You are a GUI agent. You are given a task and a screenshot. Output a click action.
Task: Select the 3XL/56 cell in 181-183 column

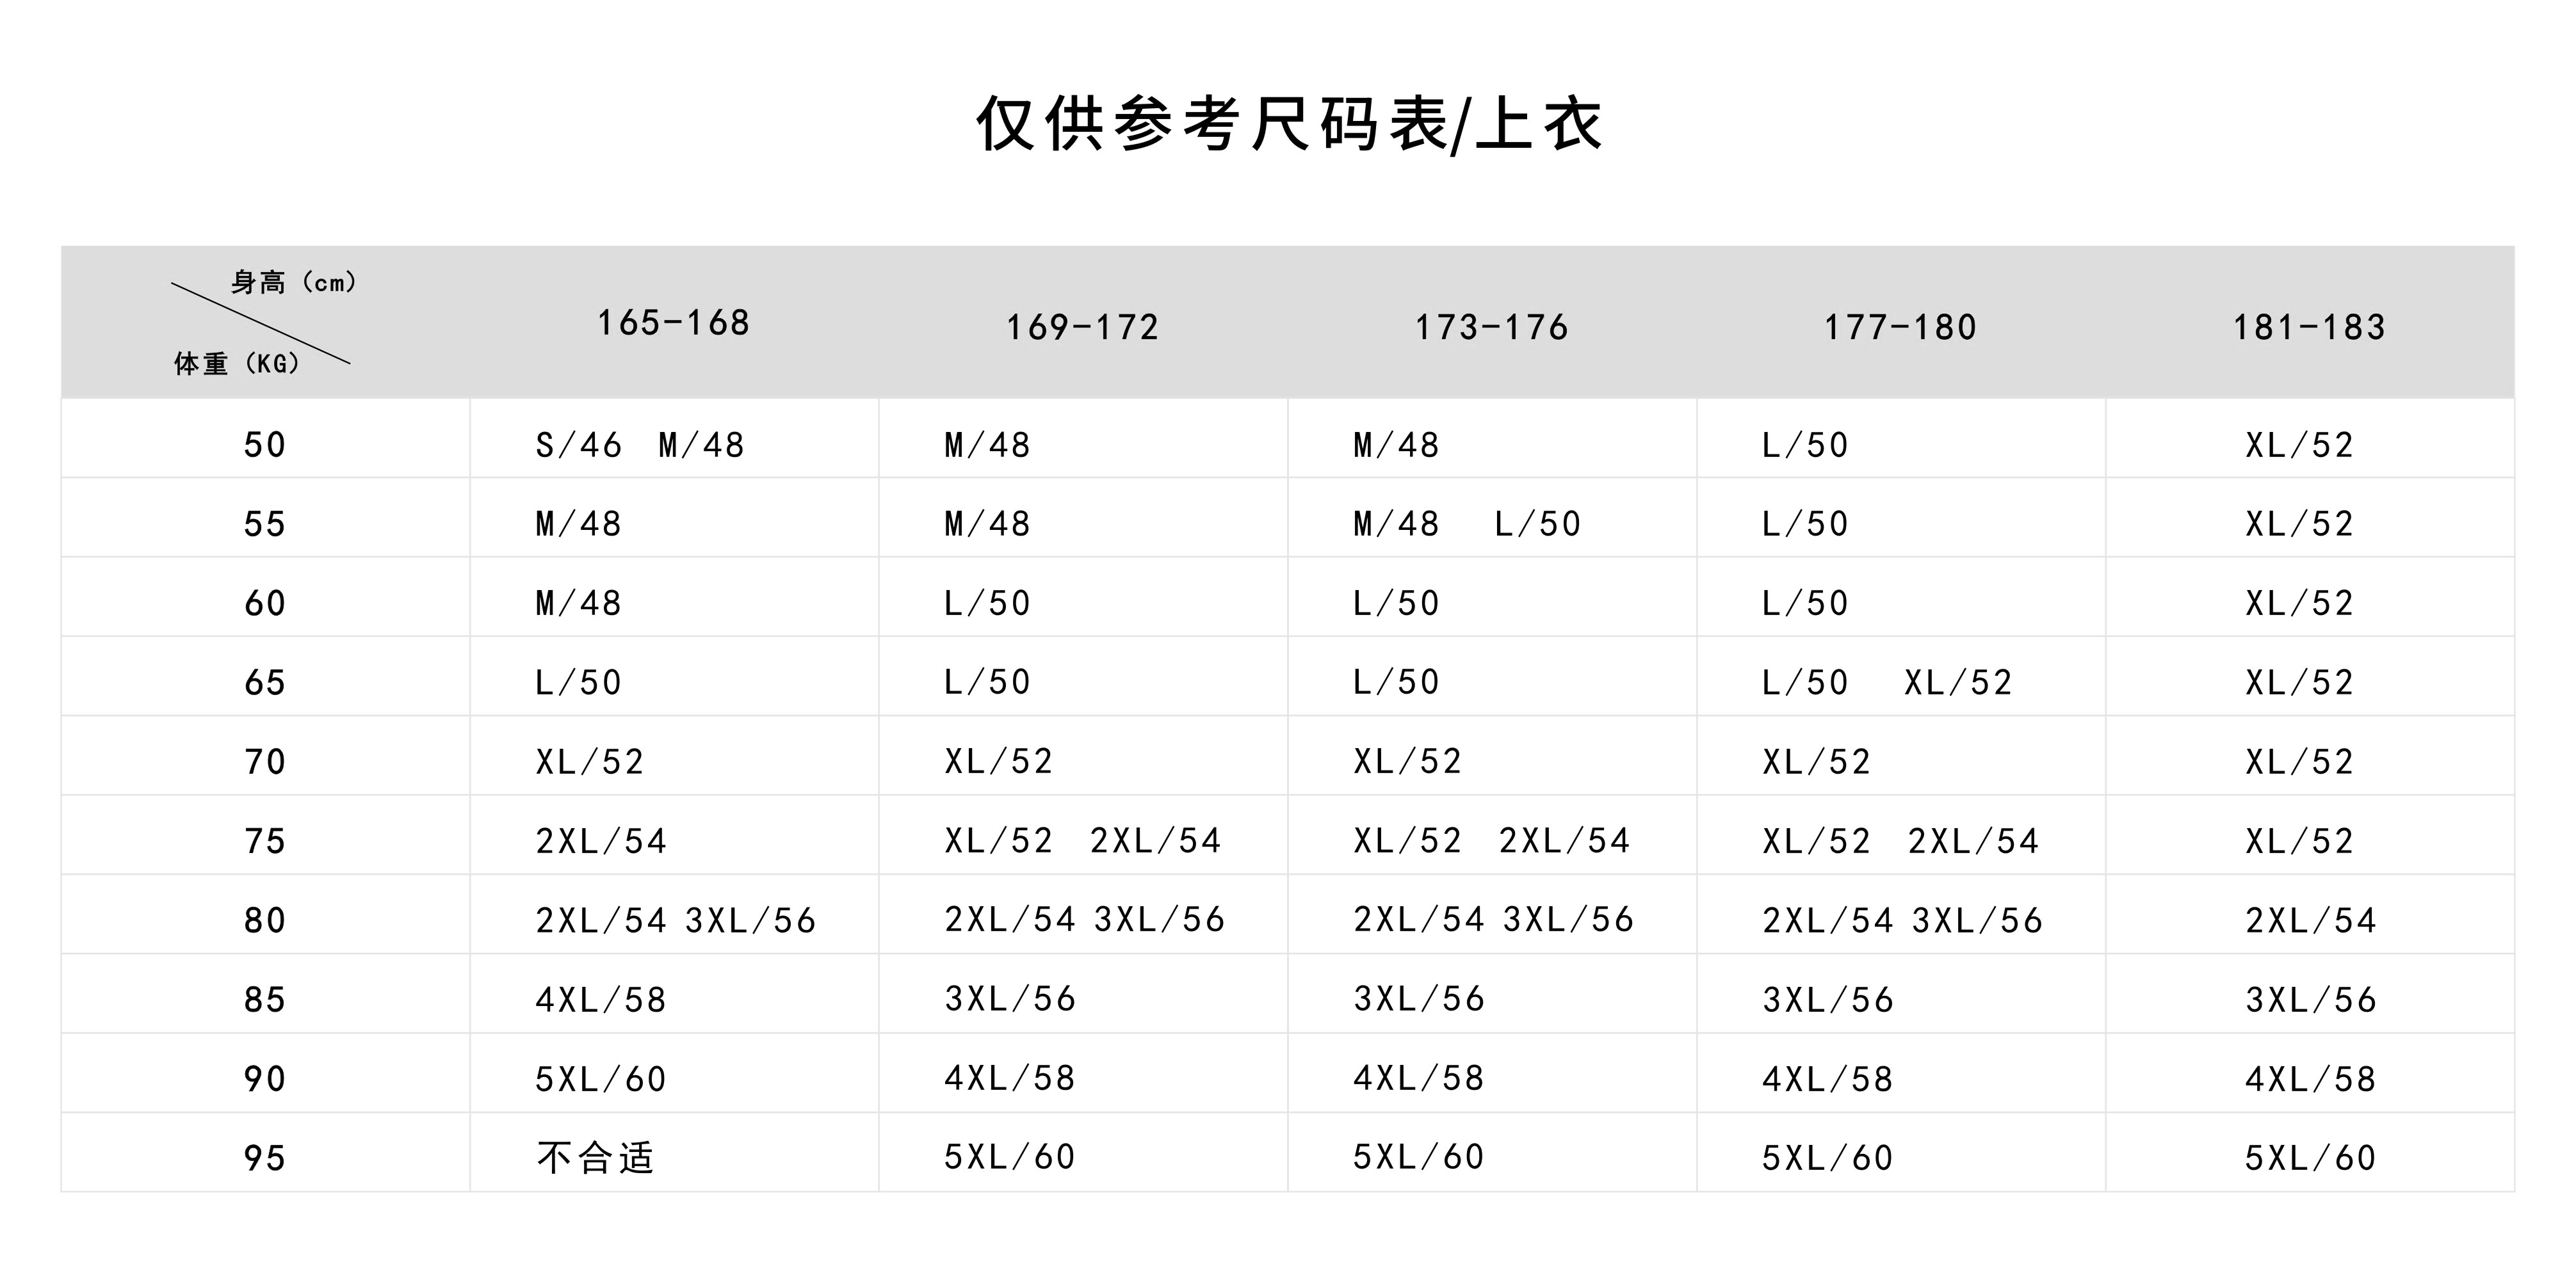pyautogui.click(x=2310, y=999)
